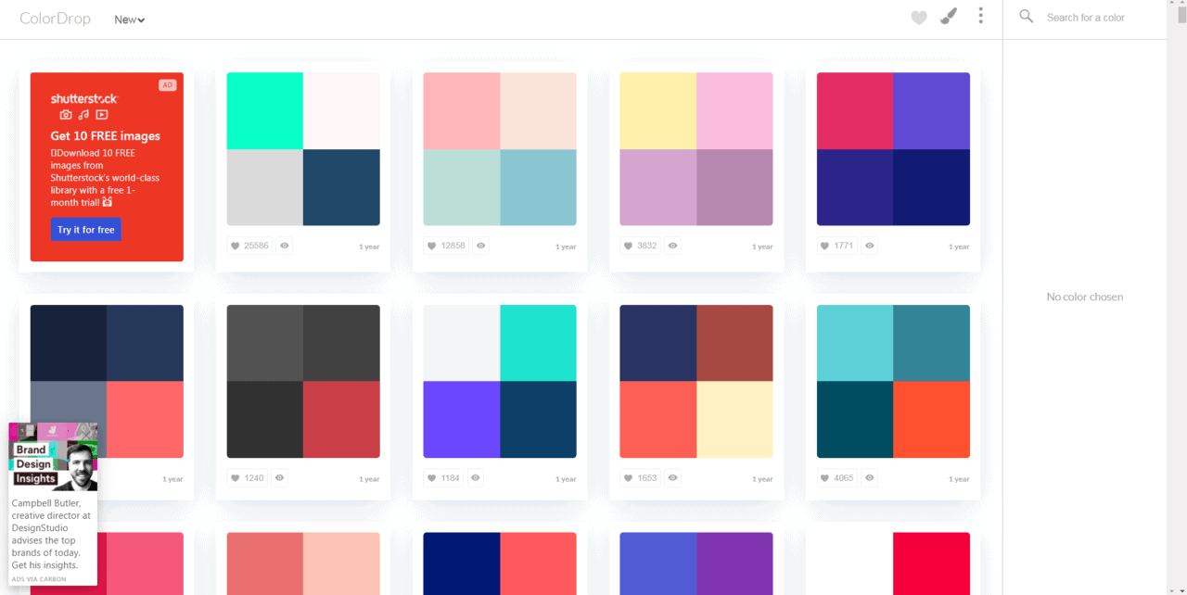Click the 1 year label on 1771 palette
The width and height of the screenshot is (1187, 595).
[959, 247]
